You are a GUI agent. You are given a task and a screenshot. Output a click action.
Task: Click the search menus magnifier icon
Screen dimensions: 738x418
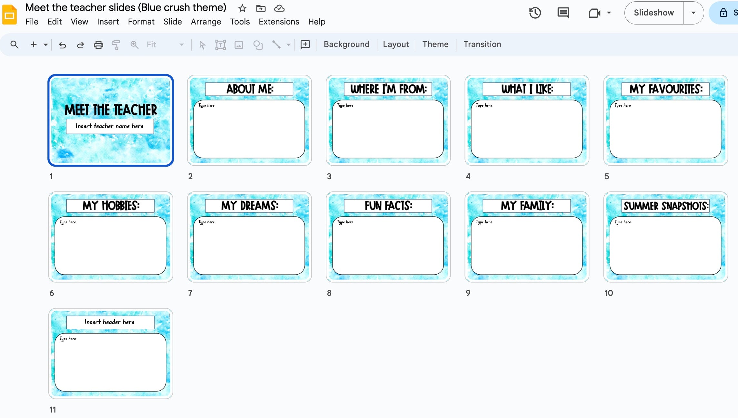15,44
